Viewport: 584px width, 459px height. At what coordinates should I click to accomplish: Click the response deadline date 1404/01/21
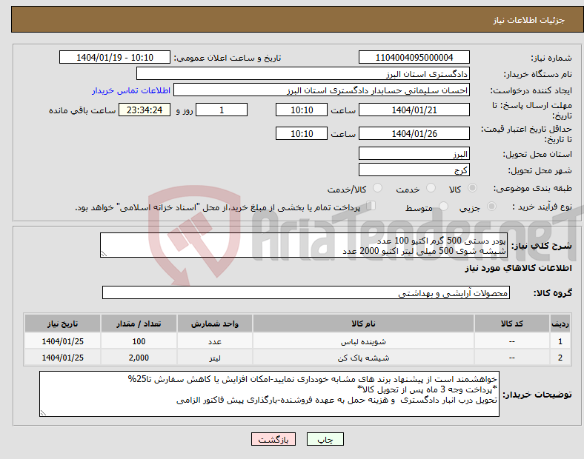pyautogui.click(x=414, y=110)
